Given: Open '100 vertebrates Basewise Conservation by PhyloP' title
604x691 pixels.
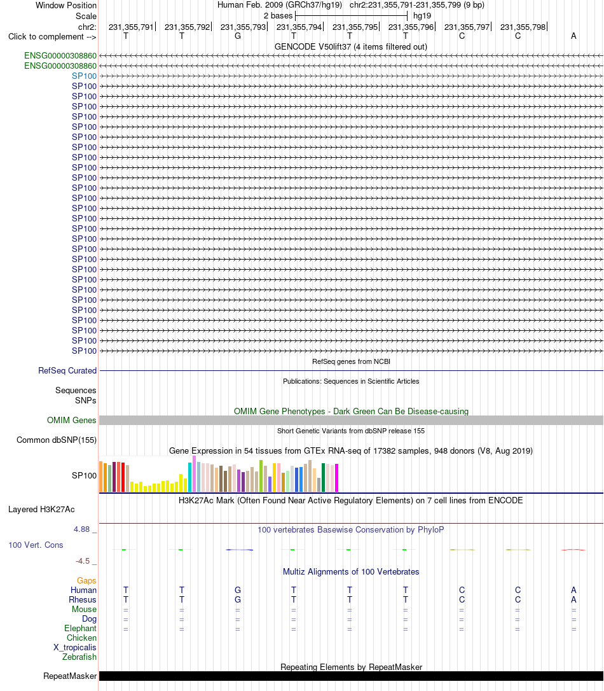Looking at the screenshot, I should (351, 530).
